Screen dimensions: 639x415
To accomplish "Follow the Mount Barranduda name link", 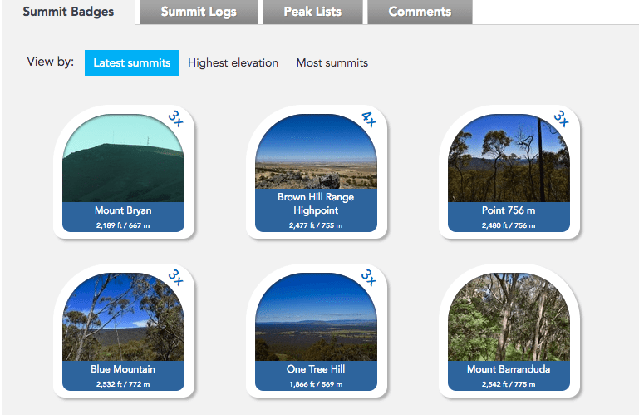I will [509, 368].
